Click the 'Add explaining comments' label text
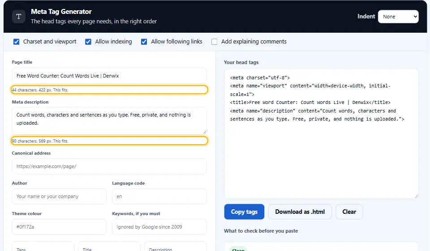The height and width of the screenshot is (251, 430). [254, 42]
